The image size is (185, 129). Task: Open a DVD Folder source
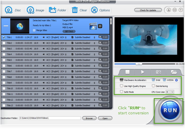click(58, 10)
